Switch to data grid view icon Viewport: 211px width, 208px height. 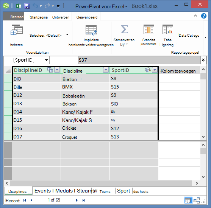188,200
